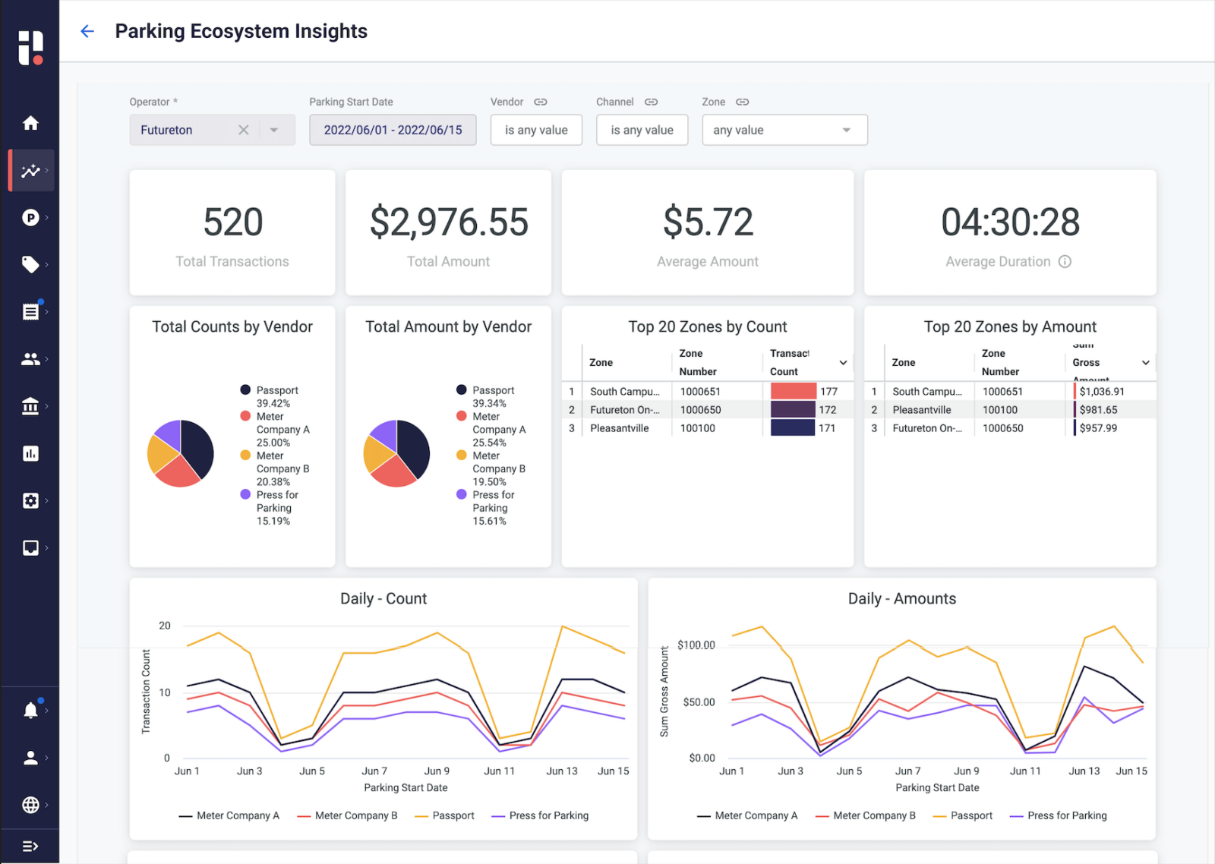Click the globe language icon

click(30, 805)
